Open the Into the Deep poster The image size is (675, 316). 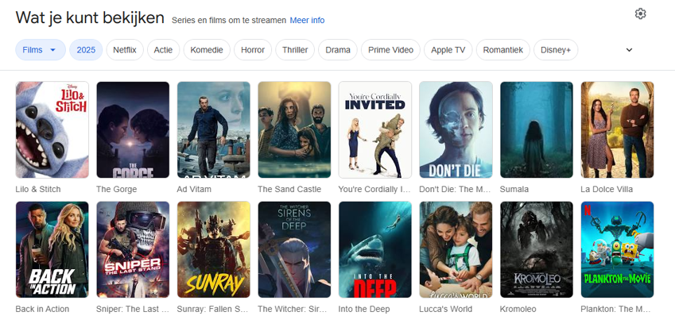coord(375,249)
